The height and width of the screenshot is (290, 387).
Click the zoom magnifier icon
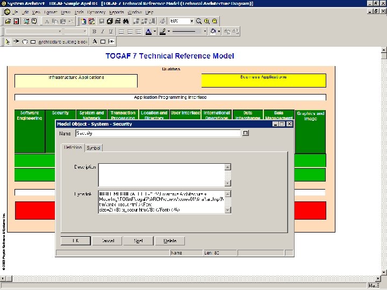click(199, 21)
